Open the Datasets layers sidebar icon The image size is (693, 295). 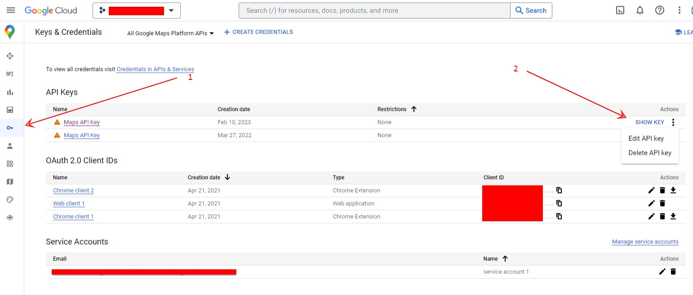click(x=10, y=217)
